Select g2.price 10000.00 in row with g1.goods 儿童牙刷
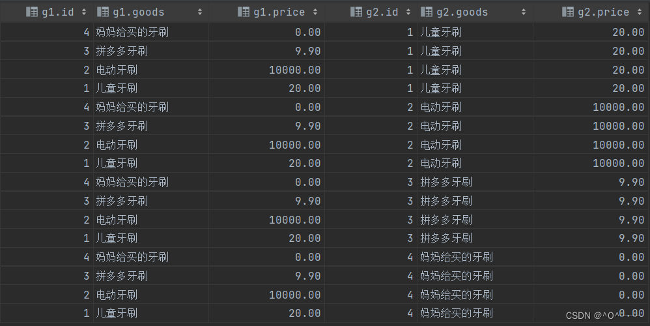 (x=619, y=164)
